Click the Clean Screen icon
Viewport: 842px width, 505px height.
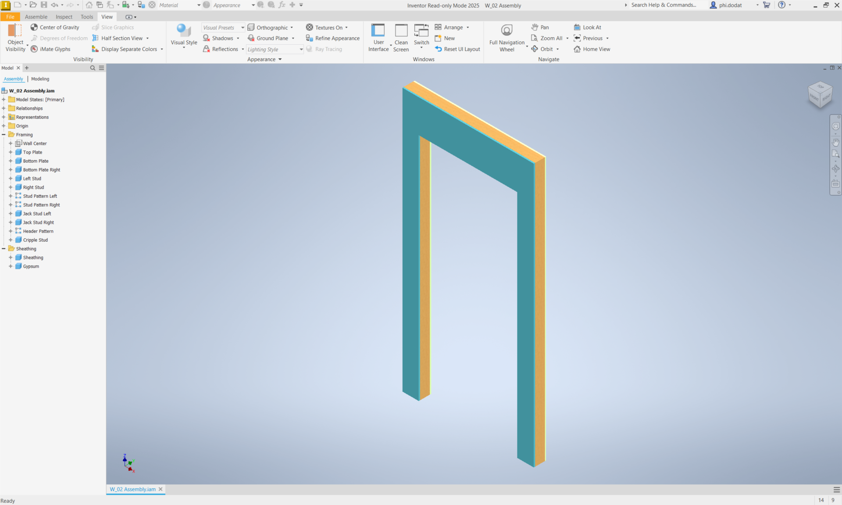pyautogui.click(x=401, y=31)
